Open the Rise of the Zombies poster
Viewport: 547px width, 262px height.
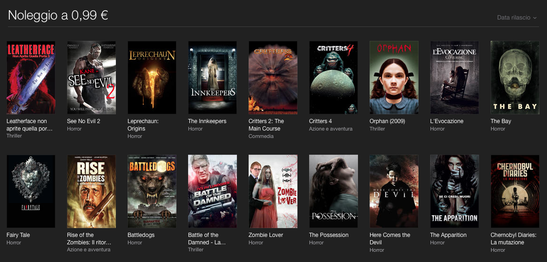pyautogui.click(x=91, y=191)
